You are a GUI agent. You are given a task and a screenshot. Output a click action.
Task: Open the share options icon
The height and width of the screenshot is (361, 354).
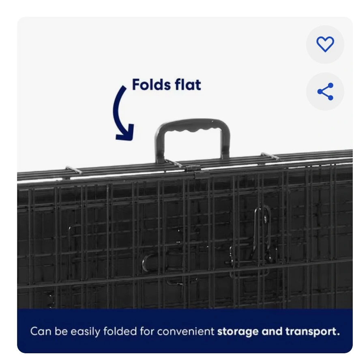325,91
